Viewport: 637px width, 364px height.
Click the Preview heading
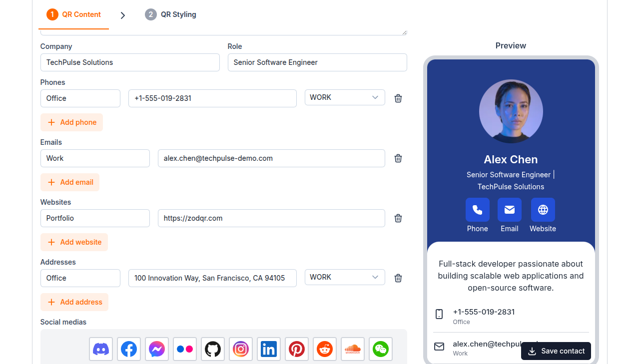[x=511, y=45]
